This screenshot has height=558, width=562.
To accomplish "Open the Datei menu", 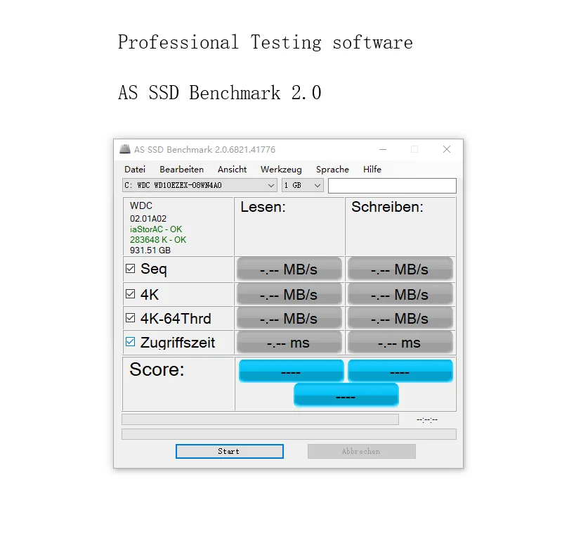I will [x=135, y=170].
